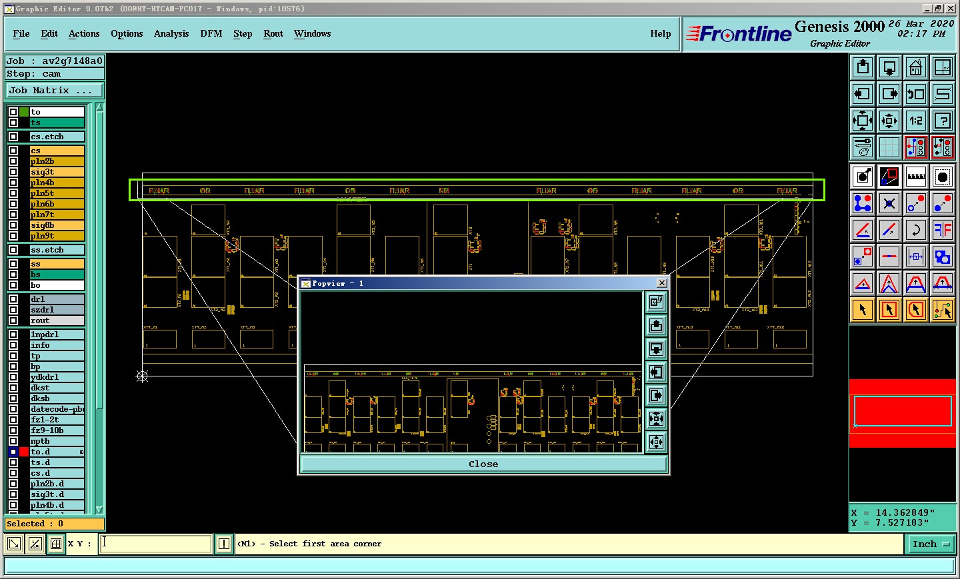Select the add pad feature tool icon
The width and height of the screenshot is (960, 579).
point(943,177)
